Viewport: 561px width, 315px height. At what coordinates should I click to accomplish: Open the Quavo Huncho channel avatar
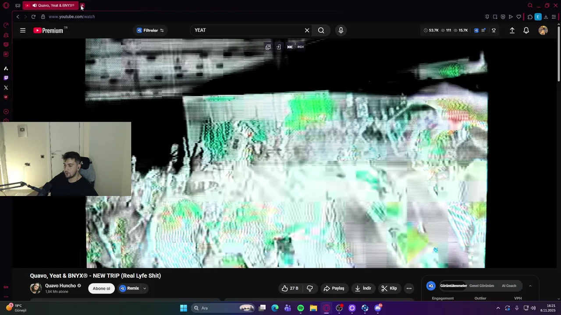[36, 288]
